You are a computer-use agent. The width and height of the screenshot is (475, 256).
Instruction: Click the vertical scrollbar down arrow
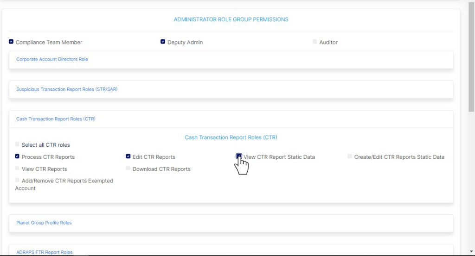pos(471,251)
